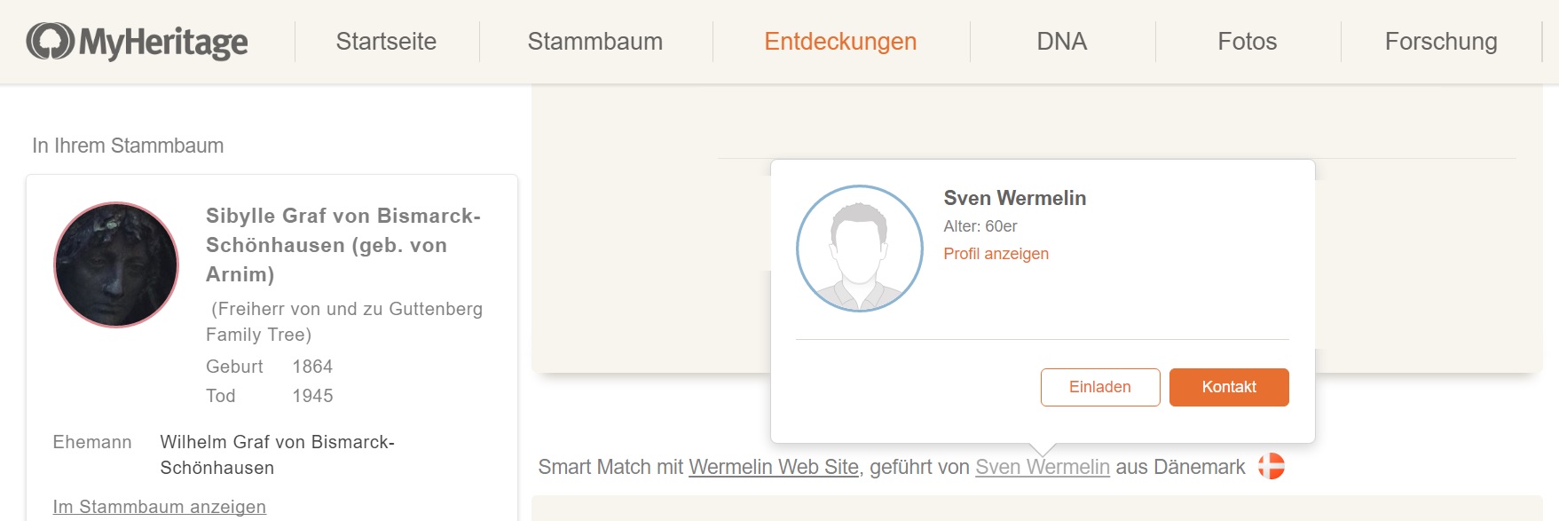Go to the Stammbaum section

point(594,42)
